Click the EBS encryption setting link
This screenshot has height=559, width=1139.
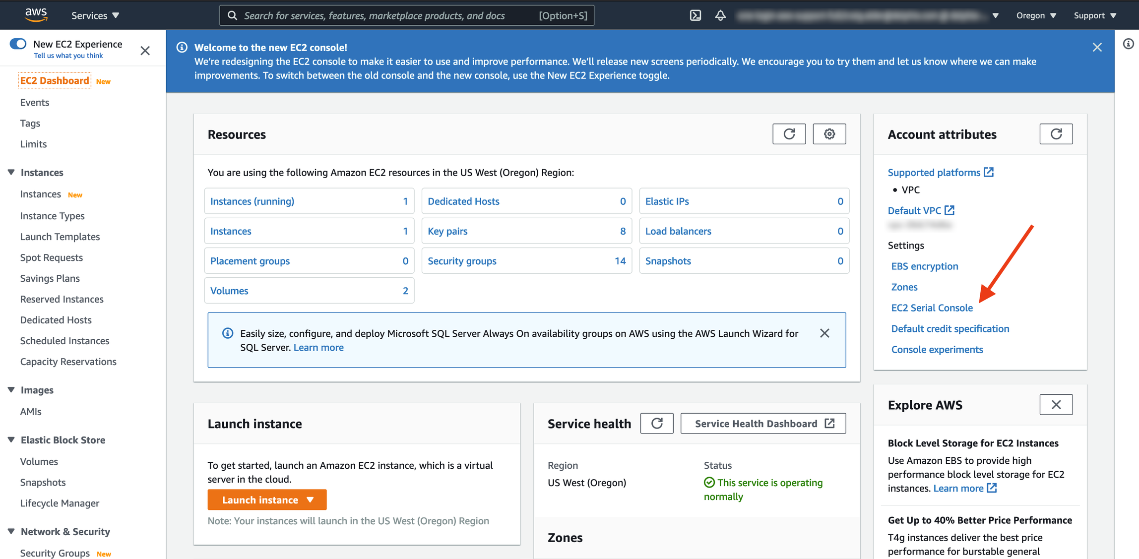click(x=924, y=266)
